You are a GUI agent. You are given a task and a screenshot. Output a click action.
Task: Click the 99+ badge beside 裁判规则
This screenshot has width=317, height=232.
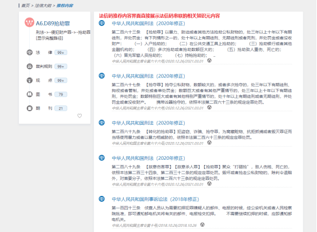pos(61,66)
